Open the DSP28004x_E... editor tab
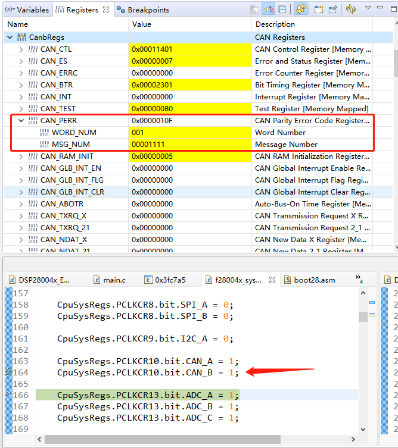 click(39, 280)
